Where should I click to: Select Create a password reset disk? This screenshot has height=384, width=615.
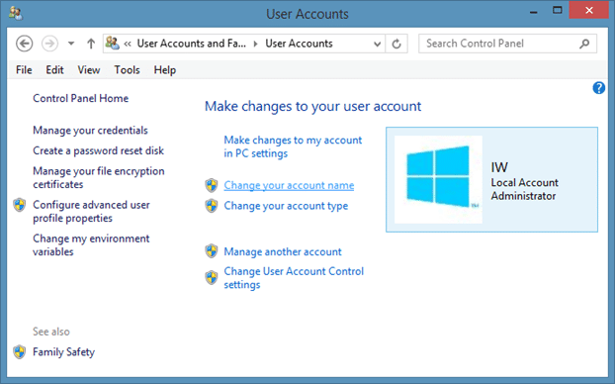coord(98,150)
